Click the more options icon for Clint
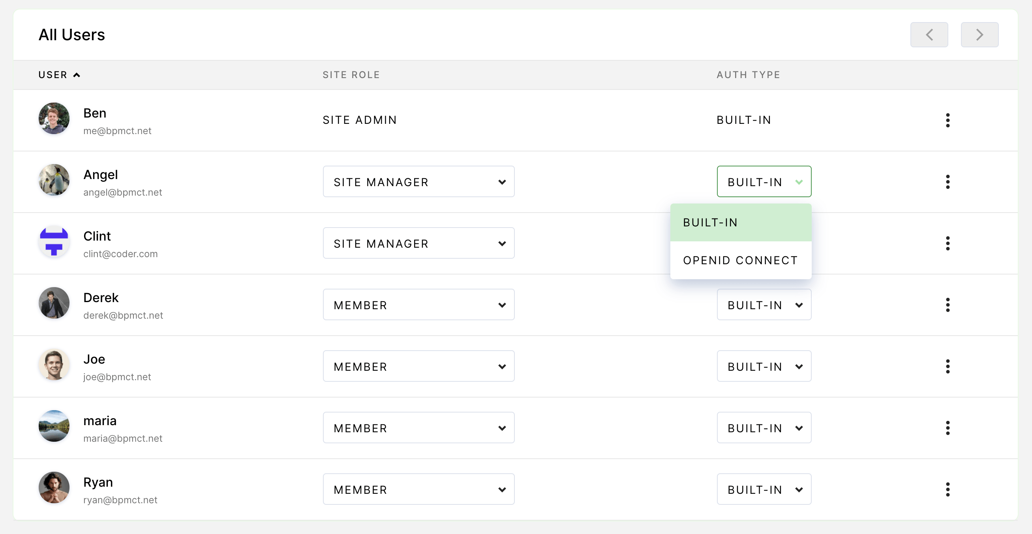 click(948, 243)
